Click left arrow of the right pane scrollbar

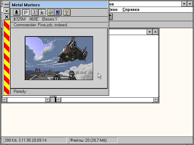(x=59, y=100)
